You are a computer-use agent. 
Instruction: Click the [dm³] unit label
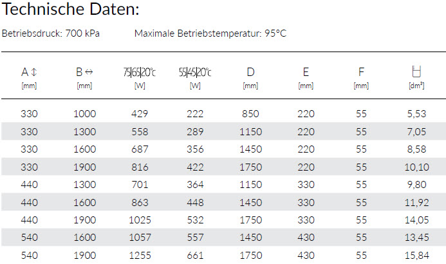point(416,86)
